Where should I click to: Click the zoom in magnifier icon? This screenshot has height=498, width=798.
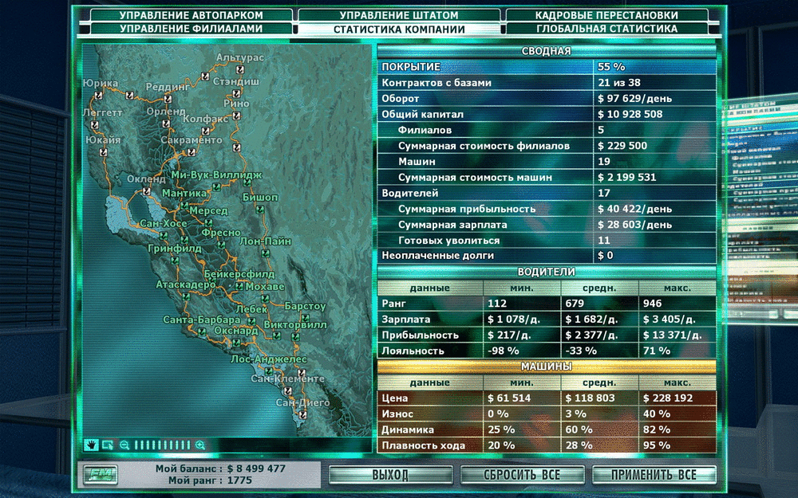pyautogui.click(x=200, y=445)
